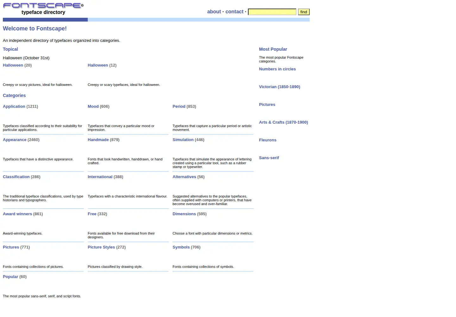
Task: Click 'Pictures classified by drawing style.' text
Action: 115,267
